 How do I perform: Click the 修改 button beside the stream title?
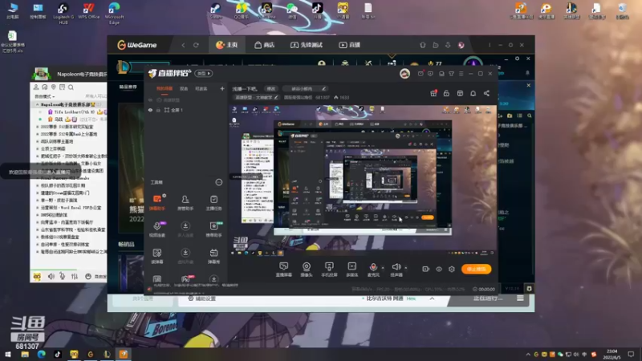coord(271,88)
